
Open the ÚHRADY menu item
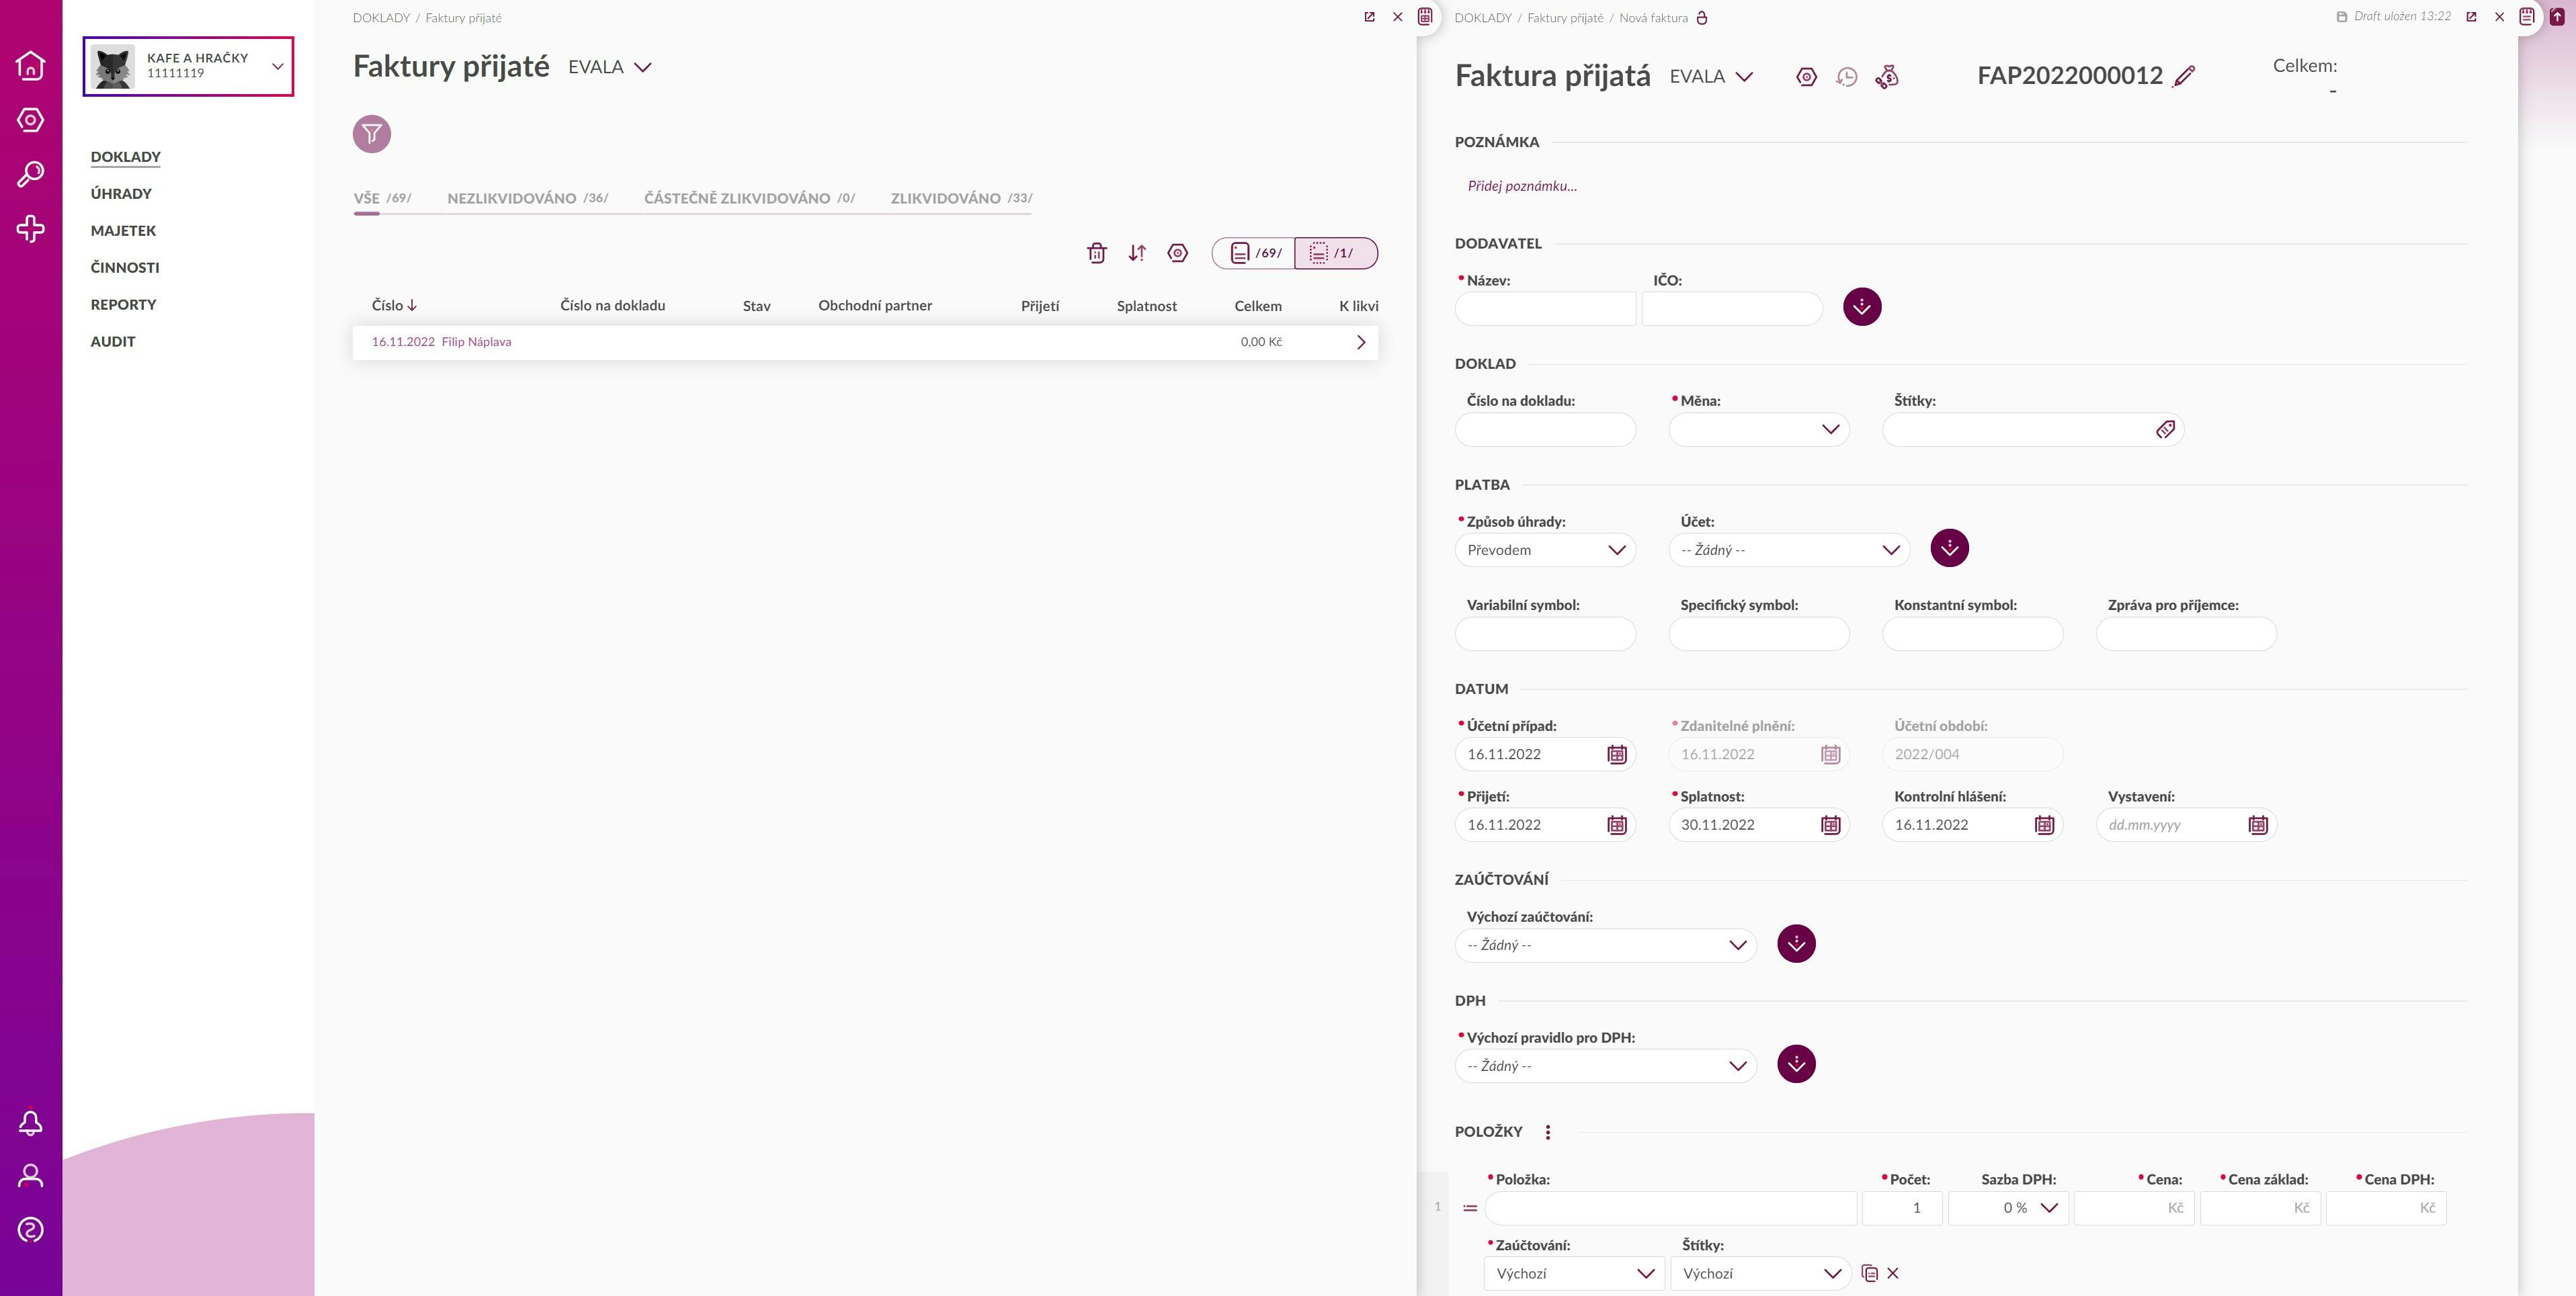pyautogui.click(x=121, y=194)
